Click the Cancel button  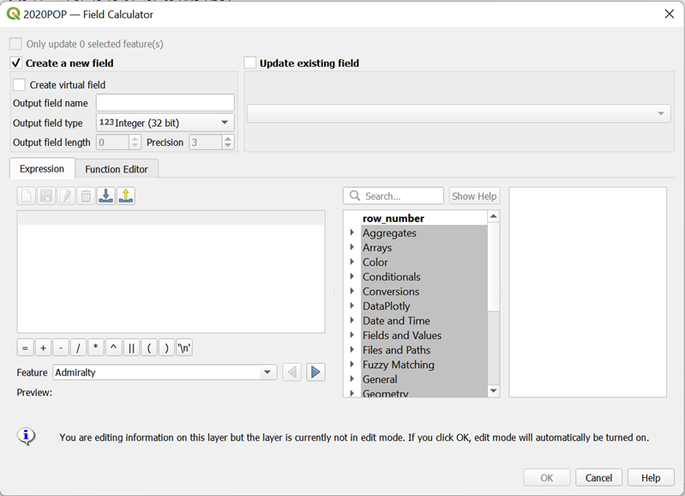point(598,478)
